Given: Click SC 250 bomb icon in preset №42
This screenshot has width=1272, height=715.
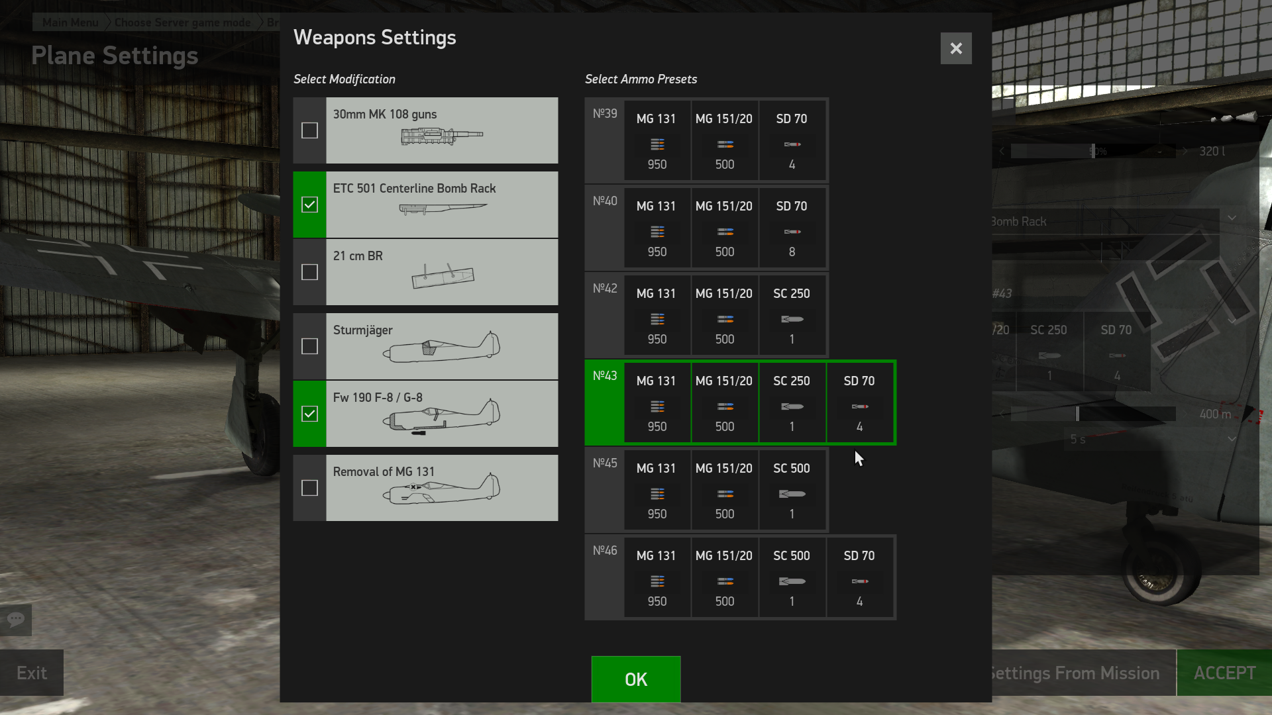Looking at the screenshot, I should pos(792,319).
